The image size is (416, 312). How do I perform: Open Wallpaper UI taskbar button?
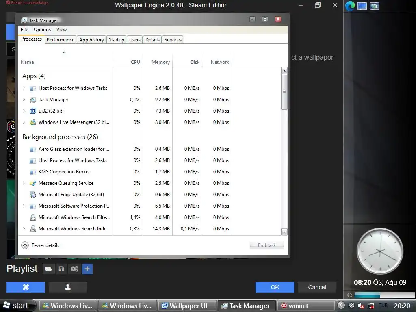click(188, 305)
